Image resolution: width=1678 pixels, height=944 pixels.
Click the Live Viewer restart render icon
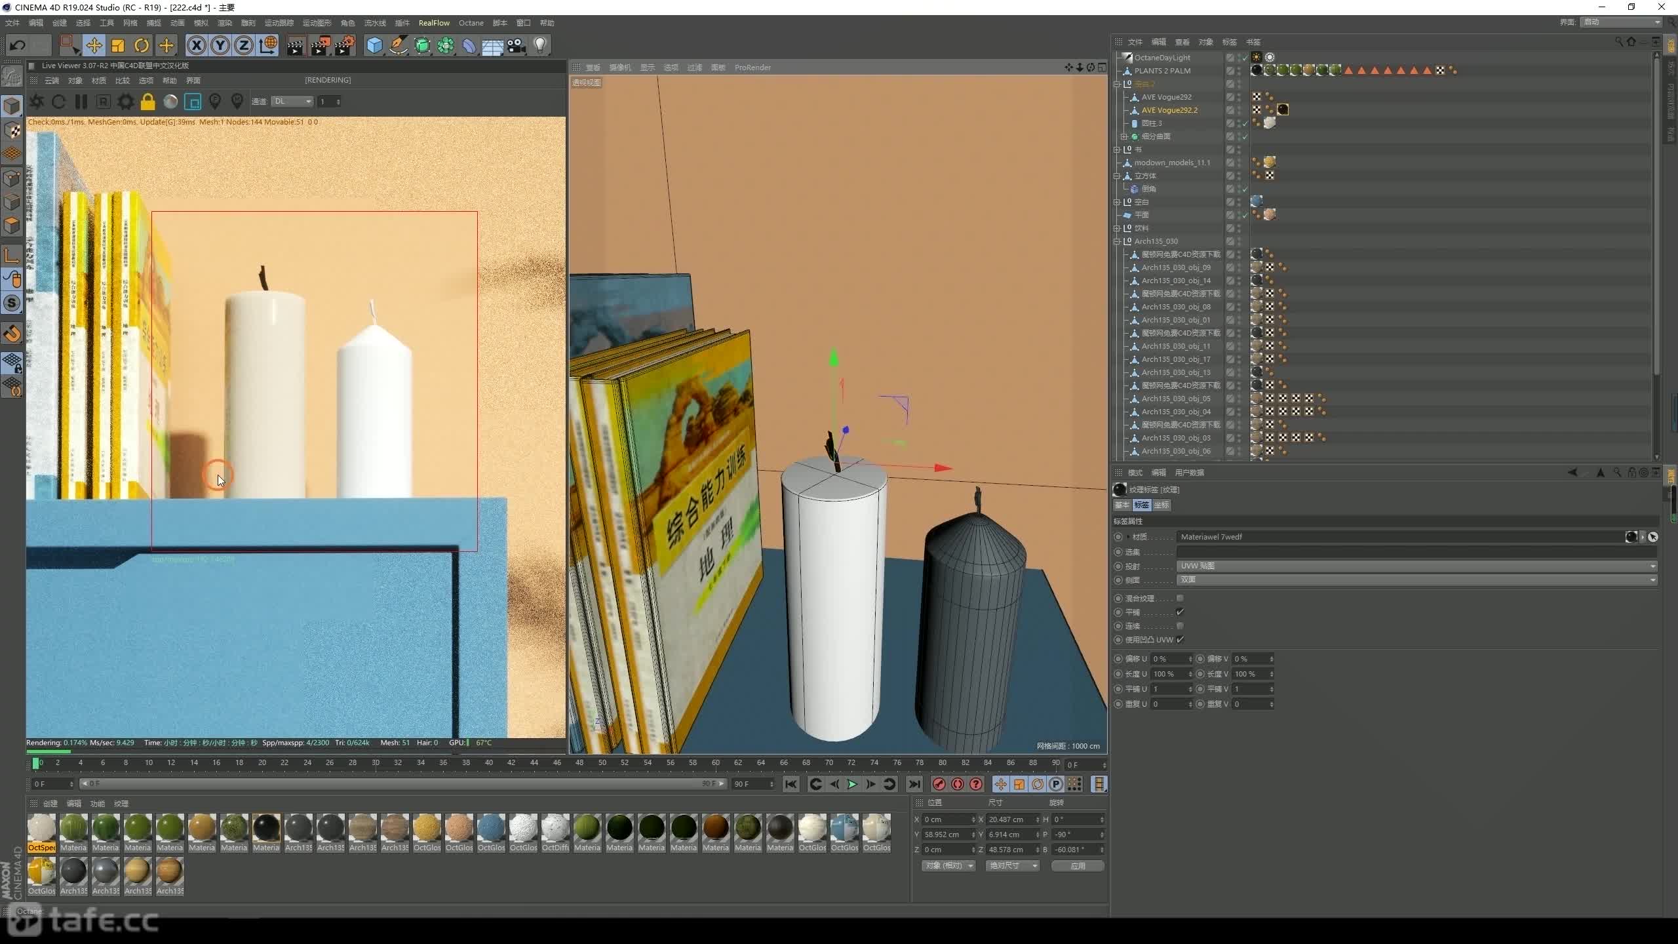(59, 102)
